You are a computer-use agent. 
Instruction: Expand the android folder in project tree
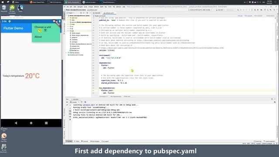point(68,22)
